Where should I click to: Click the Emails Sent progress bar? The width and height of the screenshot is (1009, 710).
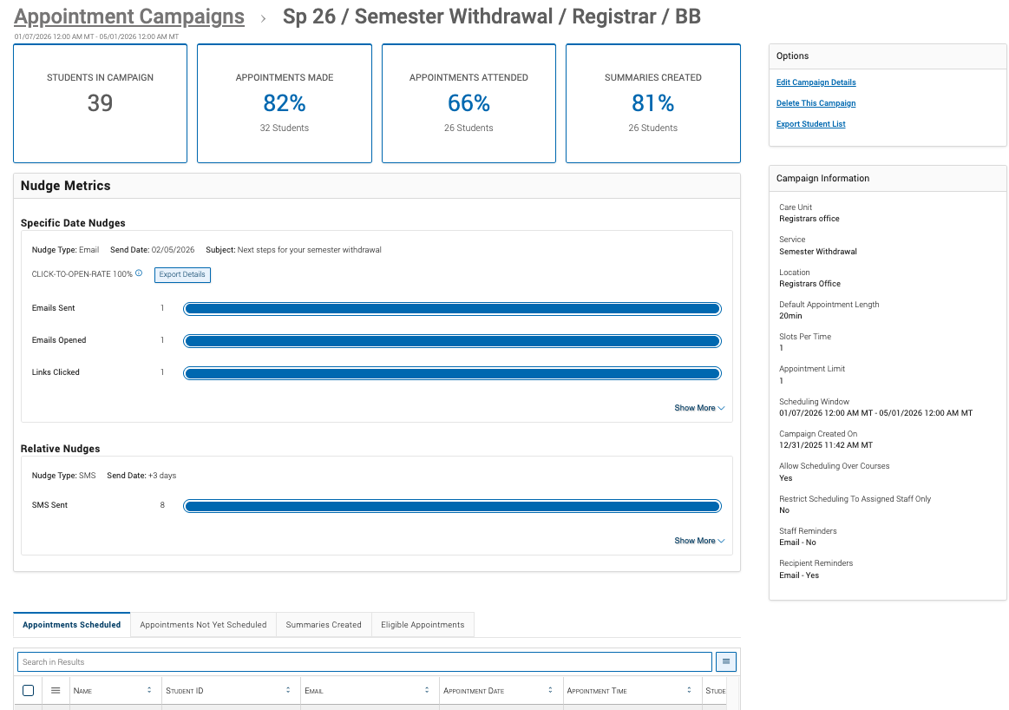tap(452, 309)
